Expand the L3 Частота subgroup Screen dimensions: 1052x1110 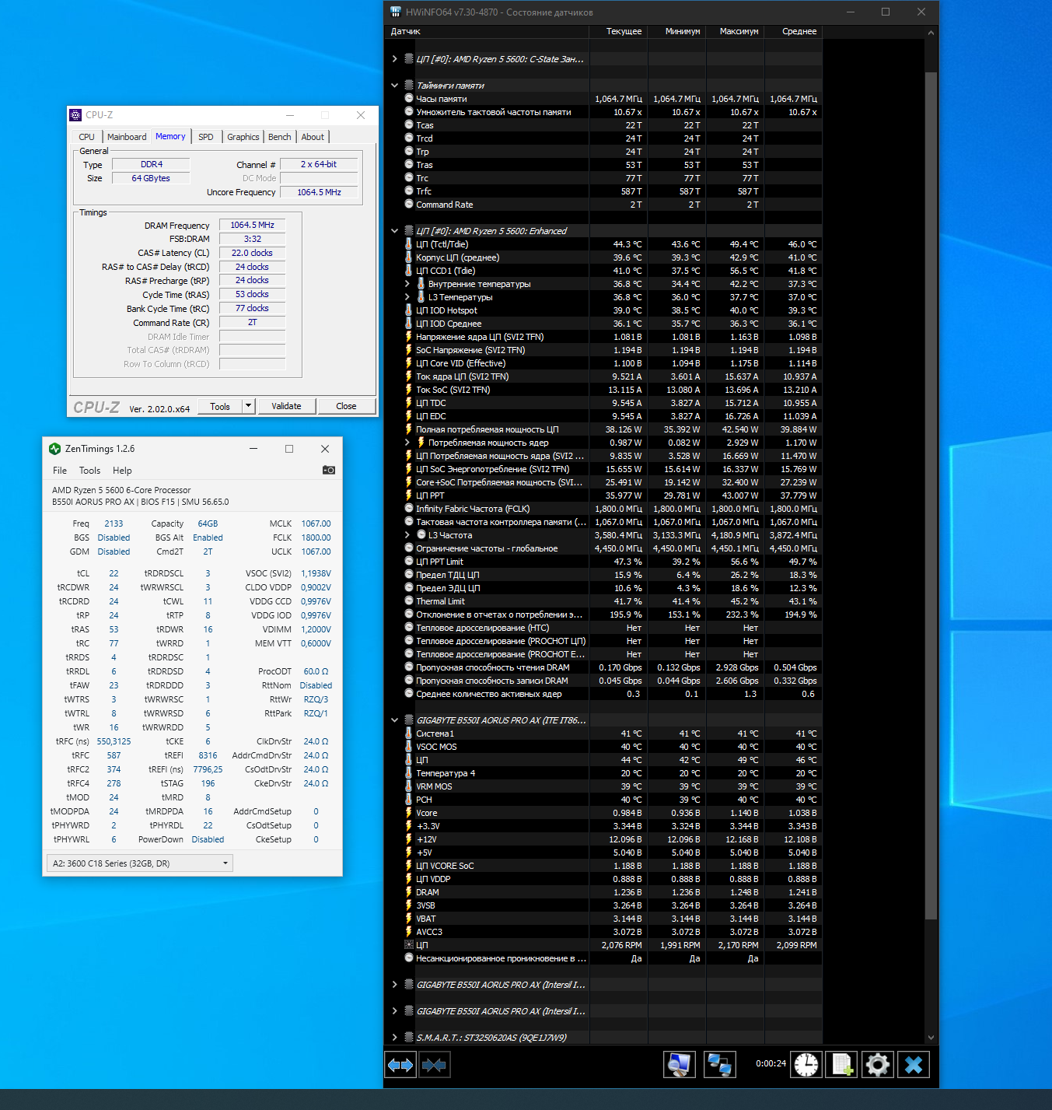pos(407,535)
